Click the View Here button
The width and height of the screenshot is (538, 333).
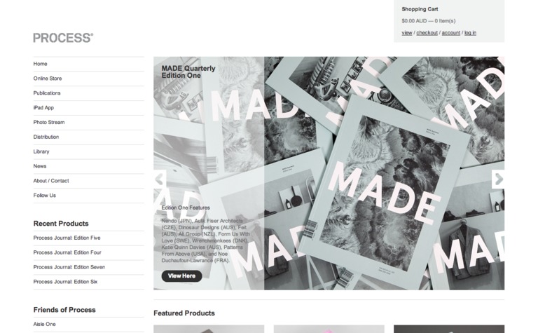pyautogui.click(x=181, y=276)
